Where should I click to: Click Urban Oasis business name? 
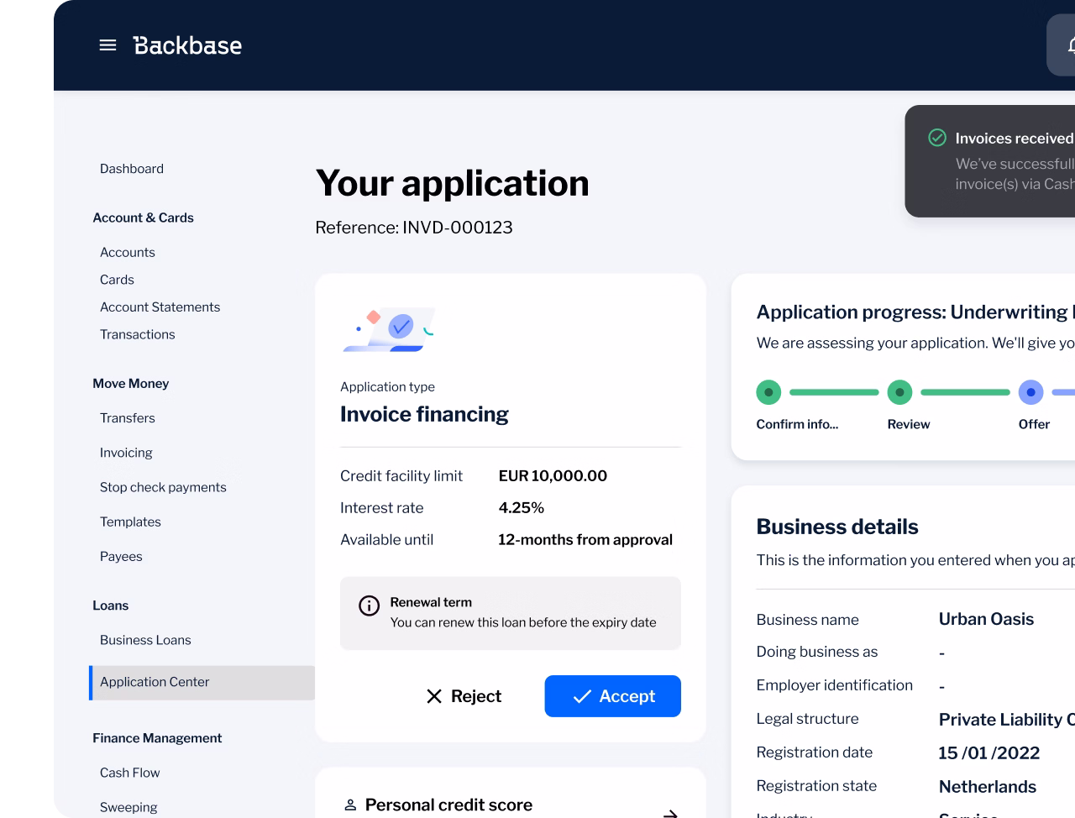pos(986,619)
